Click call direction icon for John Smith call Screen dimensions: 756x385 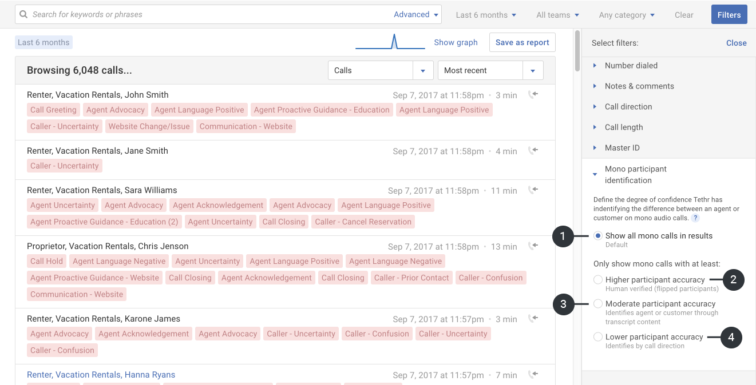[x=533, y=95]
